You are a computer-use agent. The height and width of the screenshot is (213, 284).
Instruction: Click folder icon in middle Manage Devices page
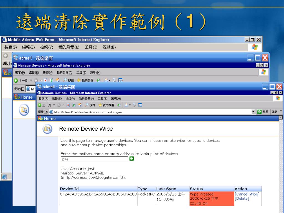(x=24, y=110)
